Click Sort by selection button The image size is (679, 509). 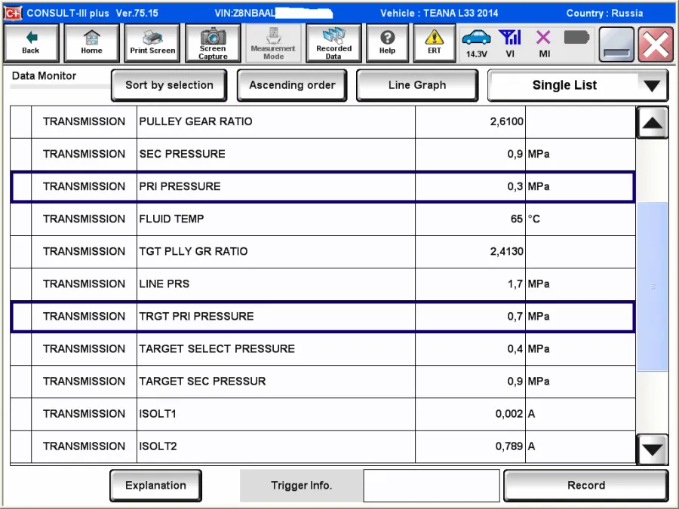pos(169,85)
